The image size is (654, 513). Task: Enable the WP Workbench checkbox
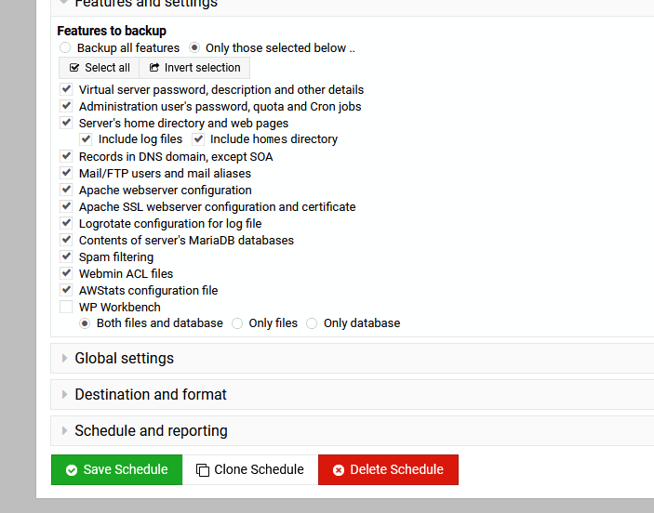point(66,307)
